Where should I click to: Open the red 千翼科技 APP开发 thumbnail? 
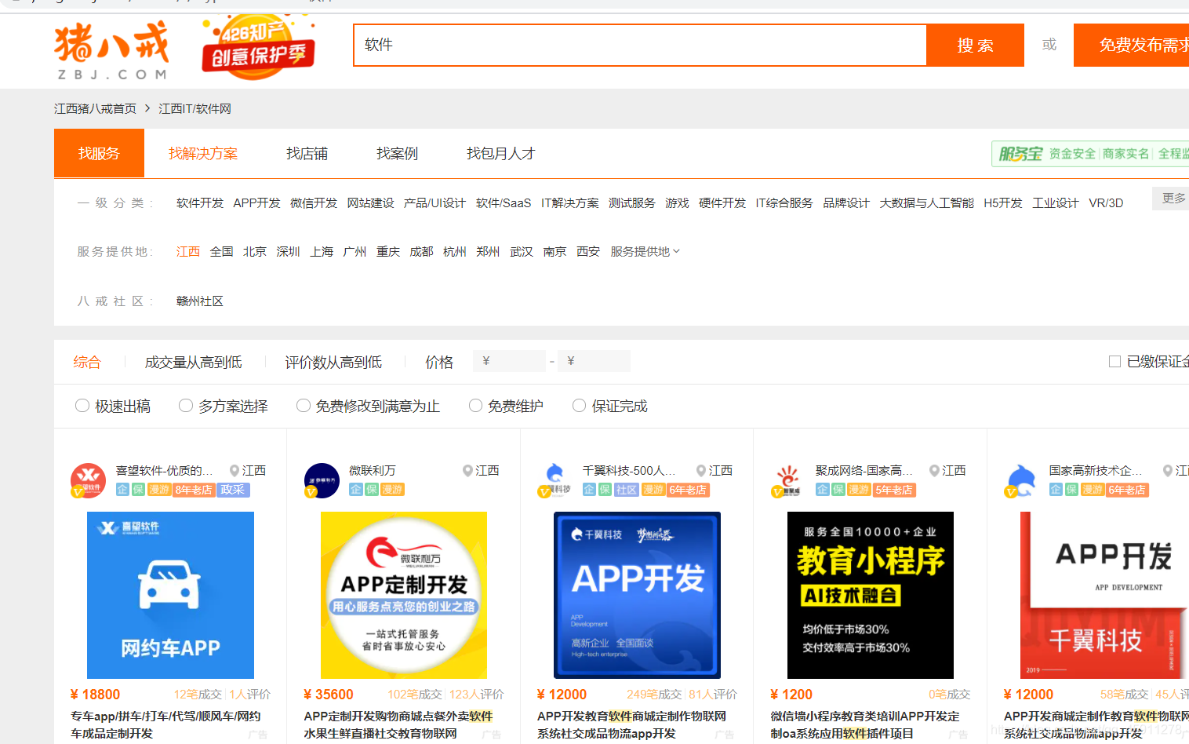1104,595
